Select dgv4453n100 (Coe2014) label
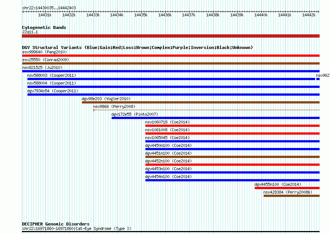330x234 pixels. tap(168, 169)
